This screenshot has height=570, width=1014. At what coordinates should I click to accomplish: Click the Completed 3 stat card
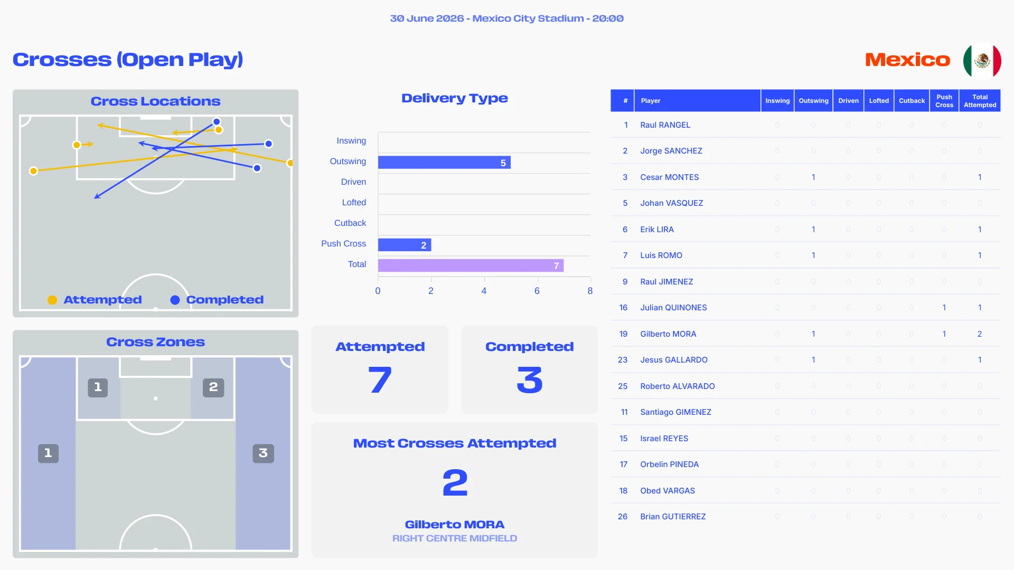tap(529, 369)
